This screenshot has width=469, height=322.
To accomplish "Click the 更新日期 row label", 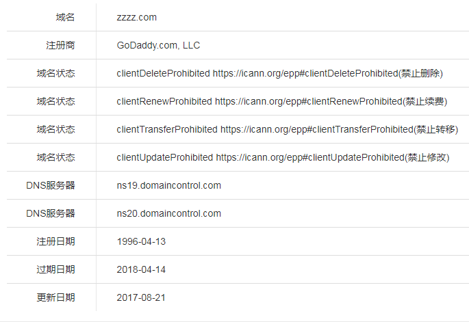I will tap(55, 297).
